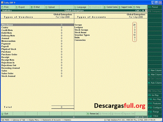The height and width of the screenshot is (122, 163).
Task: Select the Payment voucher row
Action: coord(37,44)
